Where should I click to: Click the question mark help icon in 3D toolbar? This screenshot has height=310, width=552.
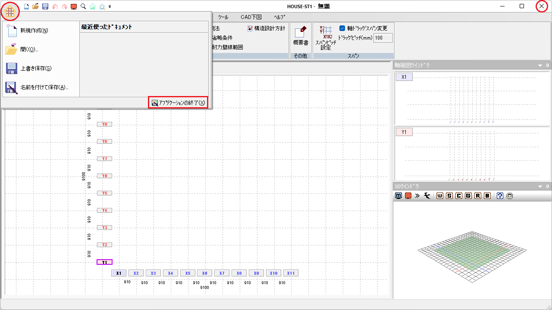(500, 196)
